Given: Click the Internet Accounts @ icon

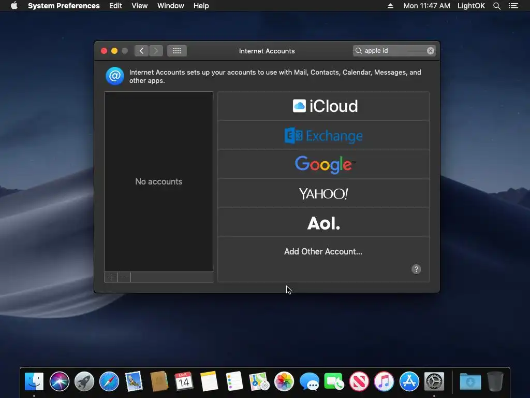Looking at the screenshot, I should click(x=115, y=76).
